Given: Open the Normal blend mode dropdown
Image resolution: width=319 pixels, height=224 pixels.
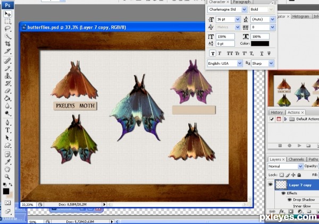Looking at the screenshot, I should (x=300, y=166).
